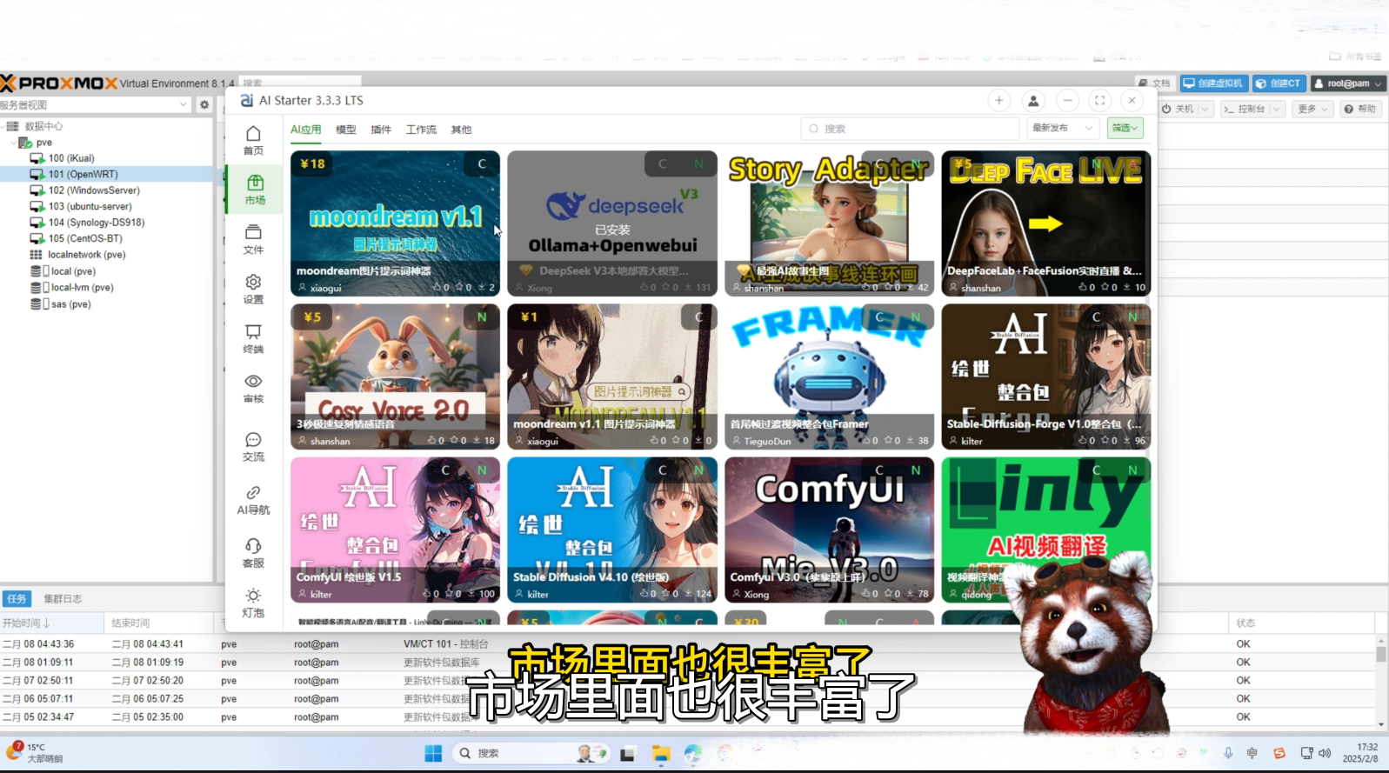The image size is (1389, 773).
Task: Open the Cosy Voice 2.0 app card
Action: (395, 377)
